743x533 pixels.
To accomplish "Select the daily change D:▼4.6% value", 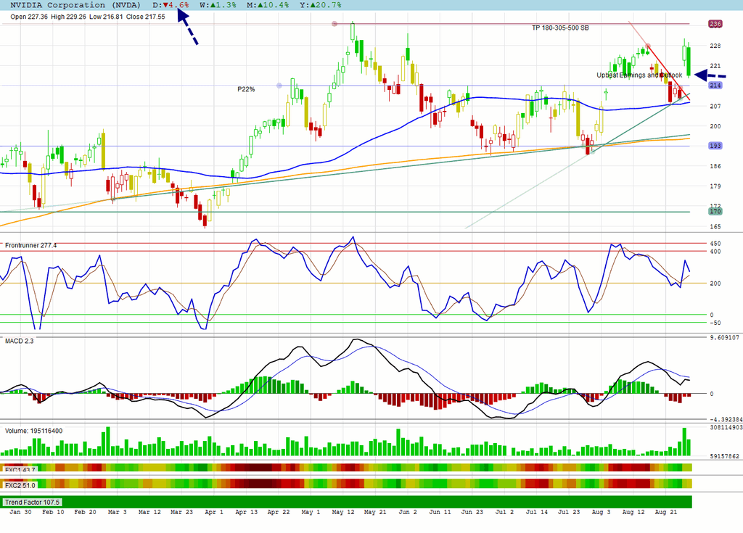I will click(171, 5).
